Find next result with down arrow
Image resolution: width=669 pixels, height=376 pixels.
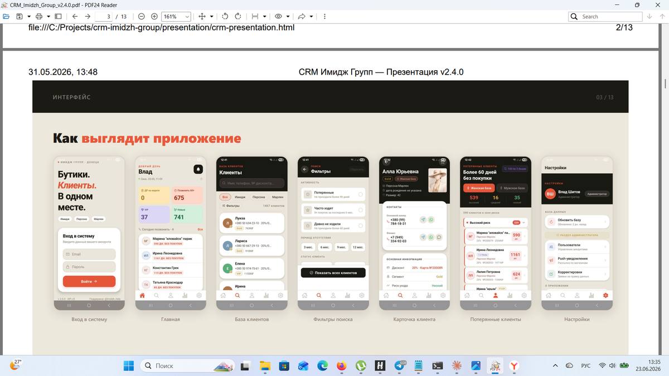(x=649, y=17)
